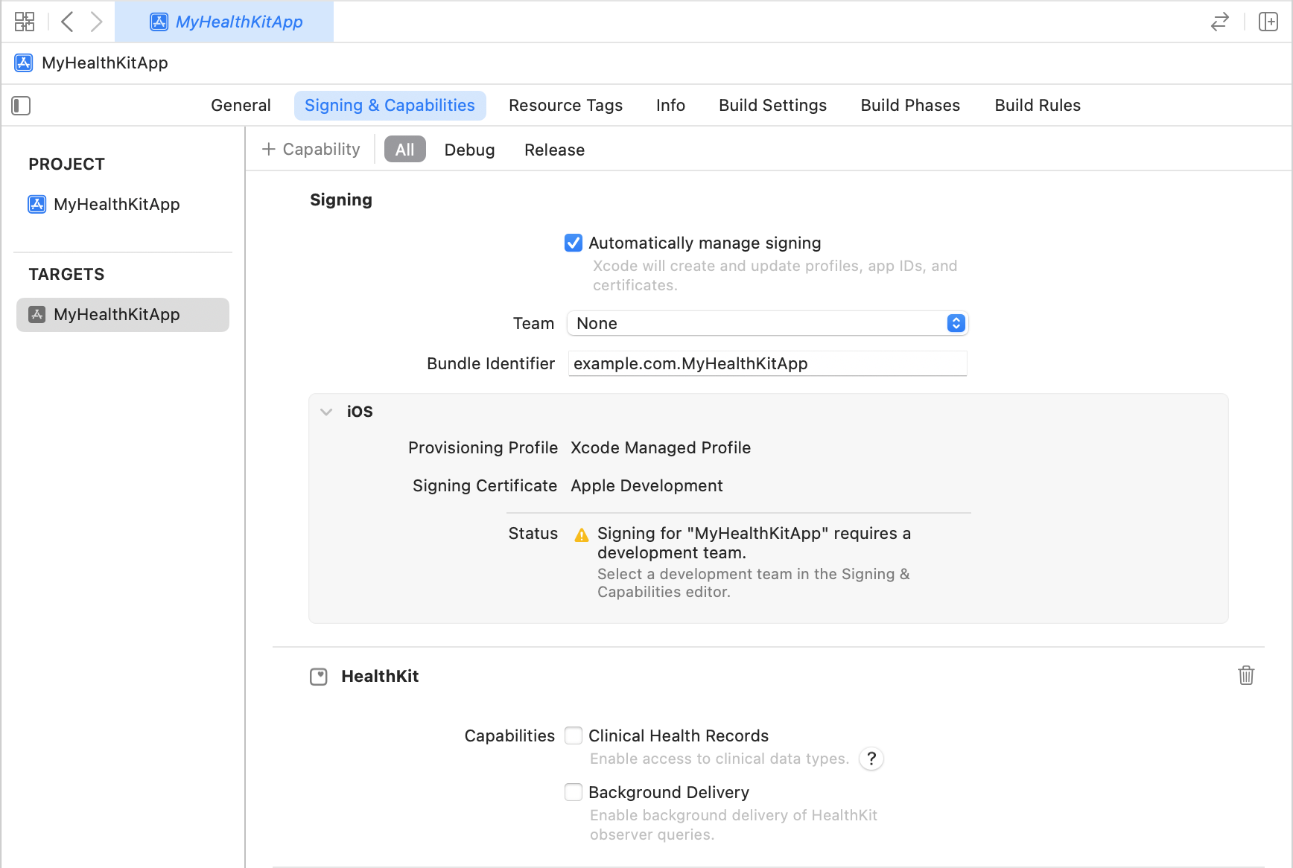Enable Background Delivery
This screenshot has height=868, width=1293.
click(x=573, y=792)
